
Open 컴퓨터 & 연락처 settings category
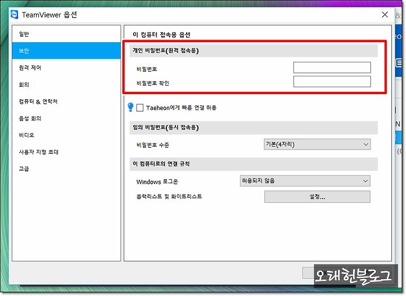pyautogui.click(x=66, y=101)
